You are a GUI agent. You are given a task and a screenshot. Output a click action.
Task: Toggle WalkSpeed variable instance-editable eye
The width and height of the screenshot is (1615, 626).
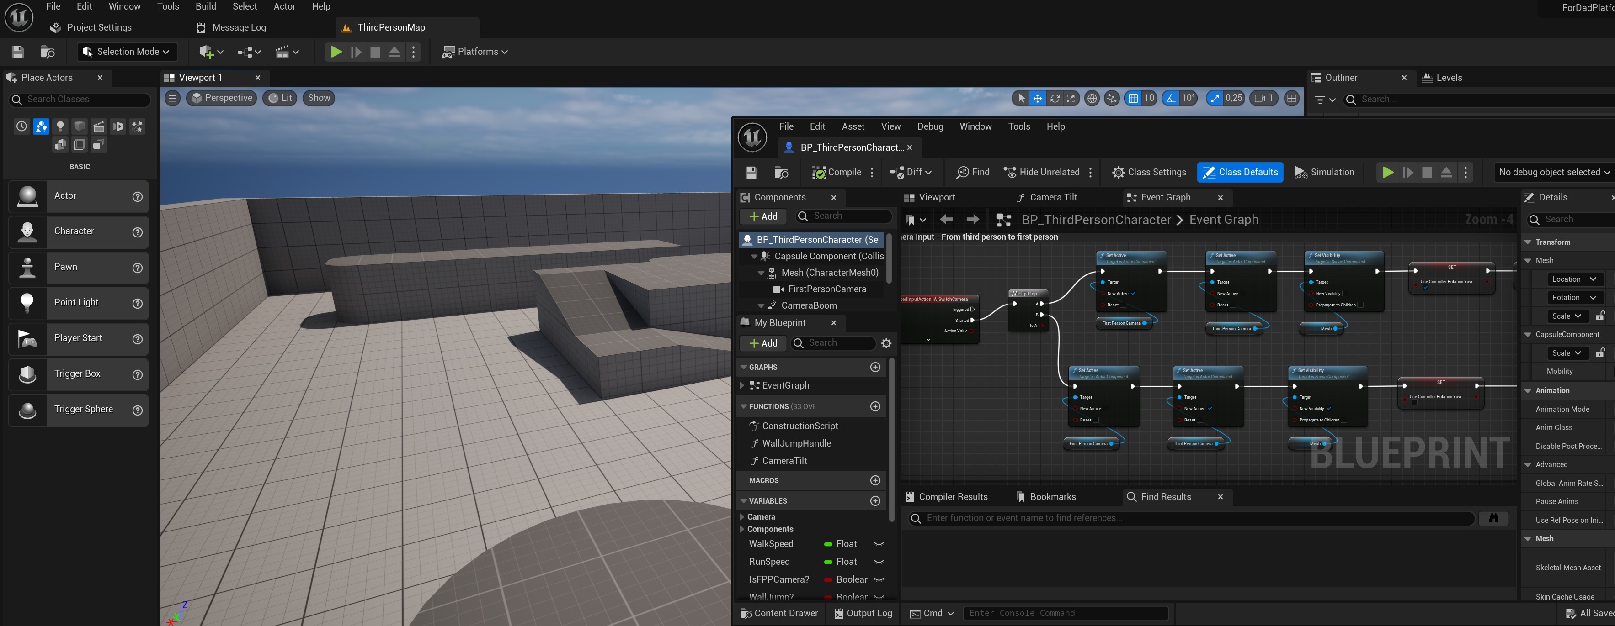[x=879, y=545]
